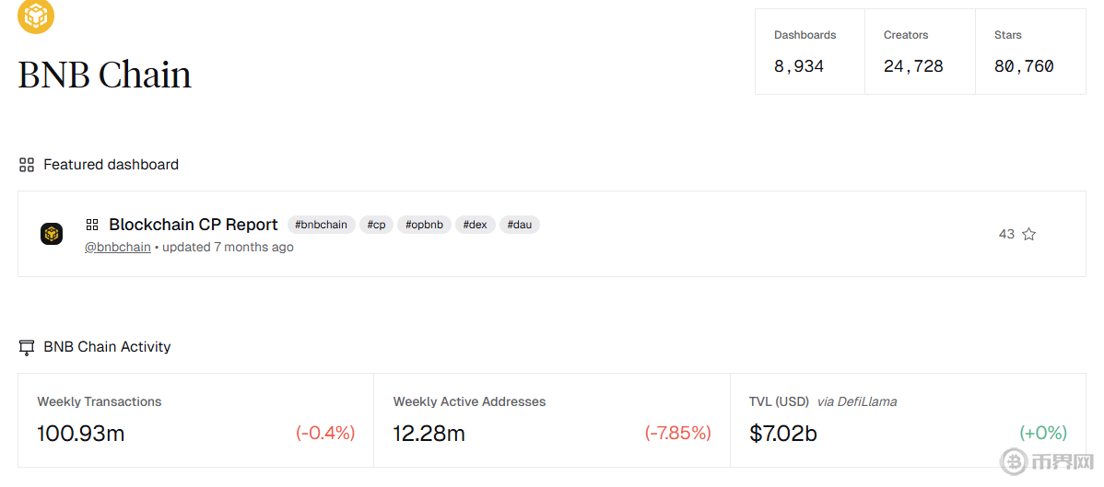Click the BNB Chain Activity presentation icon
This screenshot has width=1104, height=487.
tap(27, 347)
